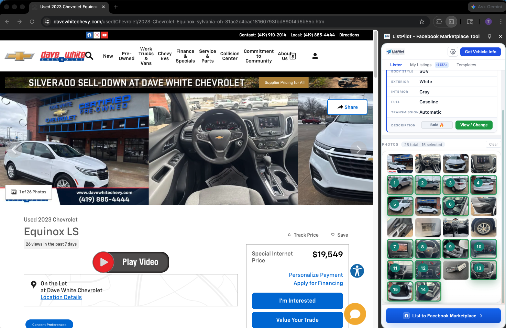Viewport: 506px width, 328px height.
Task: Deselect photo numbered 15 in ListPilot
Action: pos(400,291)
